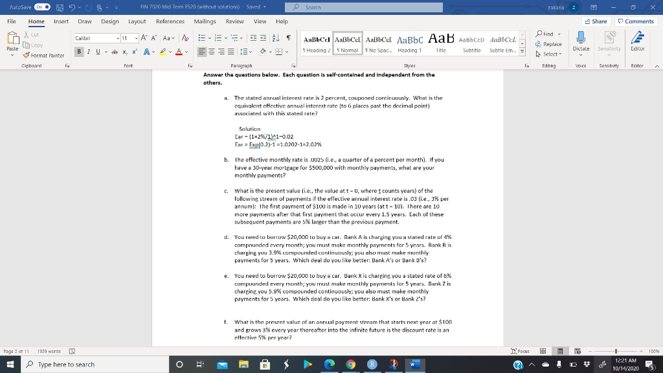The image size is (663, 373).
Task: Click the Replace button
Action: [548, 44]
